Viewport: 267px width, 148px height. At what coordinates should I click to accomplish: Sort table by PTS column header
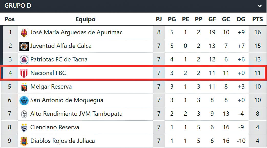tap(258, 19)
